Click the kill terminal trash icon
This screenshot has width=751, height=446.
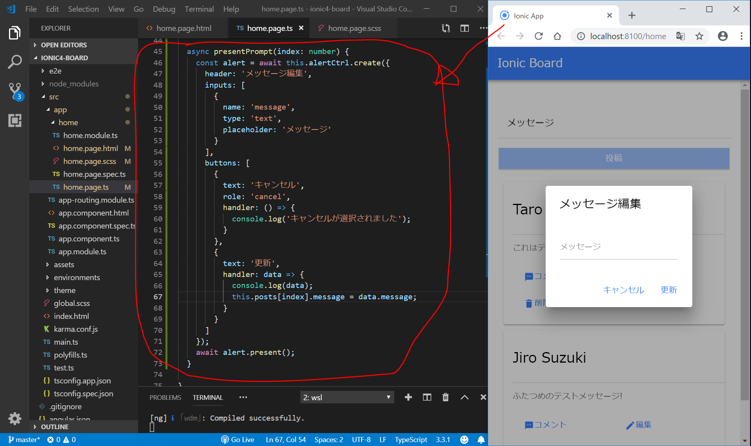446,397
